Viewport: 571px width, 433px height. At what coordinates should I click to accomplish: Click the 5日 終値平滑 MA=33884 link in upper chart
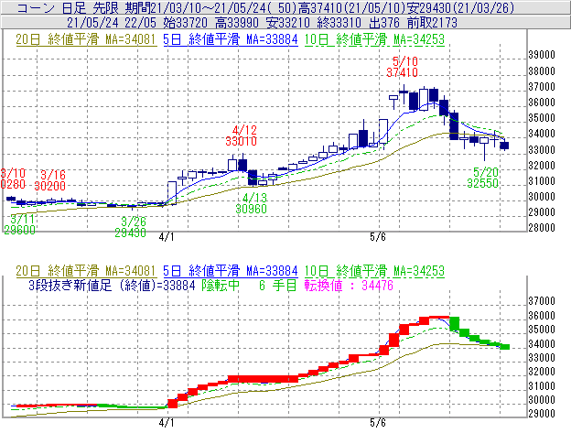point(231,39)
